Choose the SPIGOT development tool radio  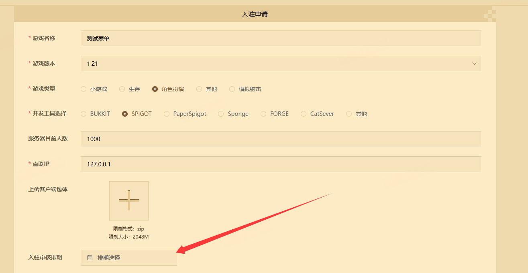click(124, 114)
